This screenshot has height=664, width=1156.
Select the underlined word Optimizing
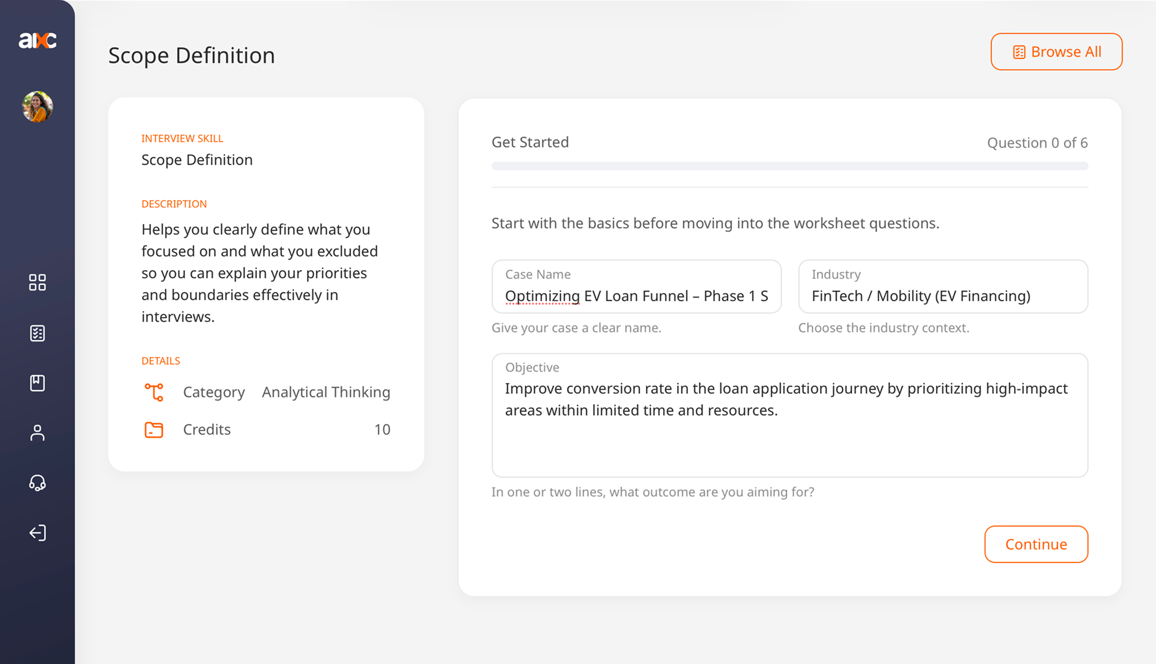(542, 296)
